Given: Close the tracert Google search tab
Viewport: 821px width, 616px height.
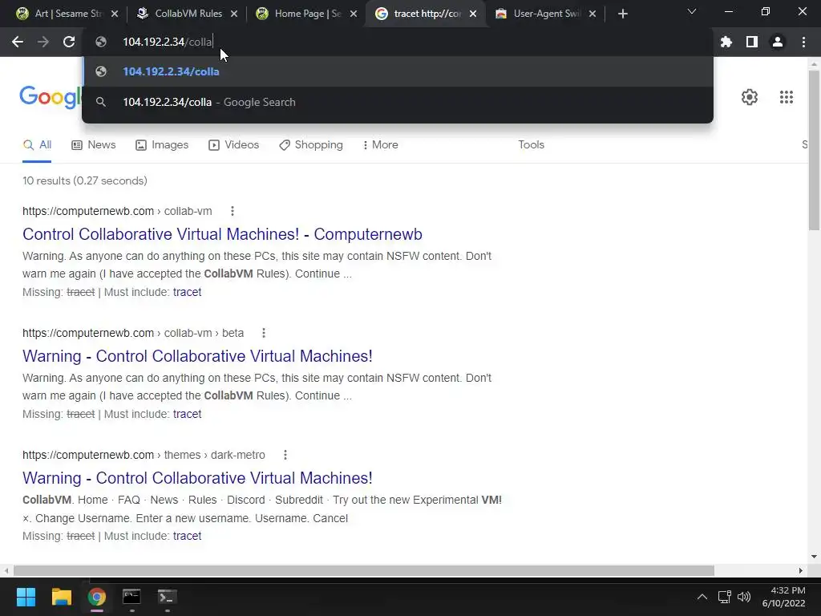Looking at the screenshot, I should pos(473,14).
